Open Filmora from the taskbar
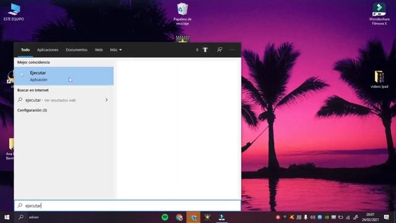The height and width of the screenshot is (223, 396). [222, 217]
